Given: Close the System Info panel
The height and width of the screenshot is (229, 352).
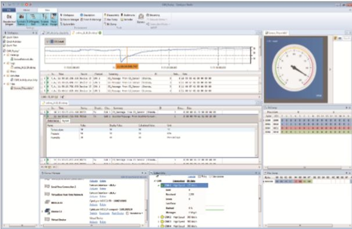Looking at the screenshot, I should 259,173.
